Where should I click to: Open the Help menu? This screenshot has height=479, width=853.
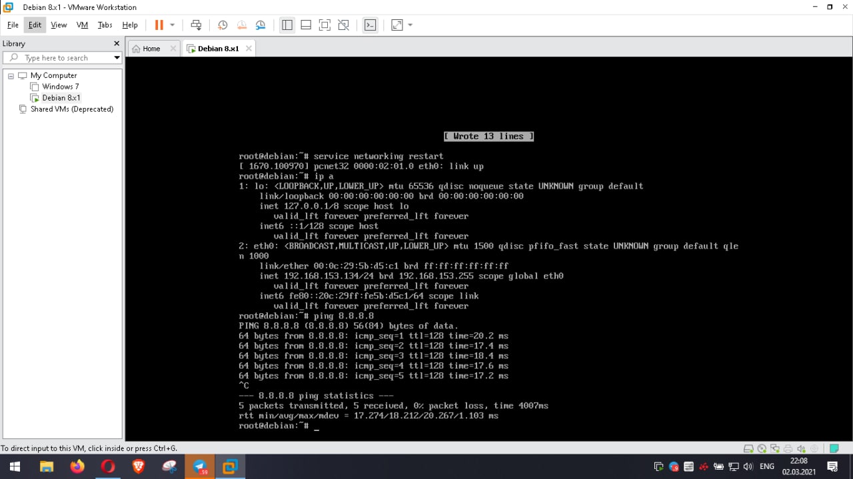(130, 25)
